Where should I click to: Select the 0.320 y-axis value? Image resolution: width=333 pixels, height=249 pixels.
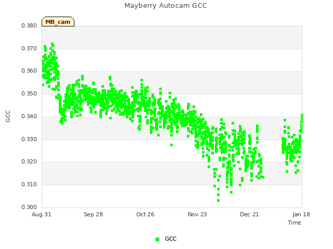(x=29, y=161)
